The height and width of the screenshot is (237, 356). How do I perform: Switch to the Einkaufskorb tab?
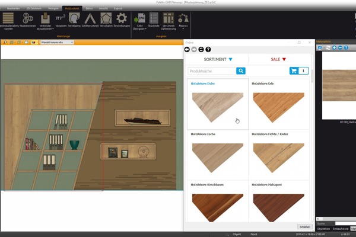pyautogui.click(x=341, y=228)
